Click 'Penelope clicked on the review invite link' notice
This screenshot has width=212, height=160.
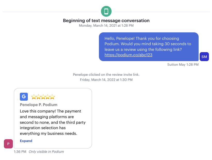point(106,74)
